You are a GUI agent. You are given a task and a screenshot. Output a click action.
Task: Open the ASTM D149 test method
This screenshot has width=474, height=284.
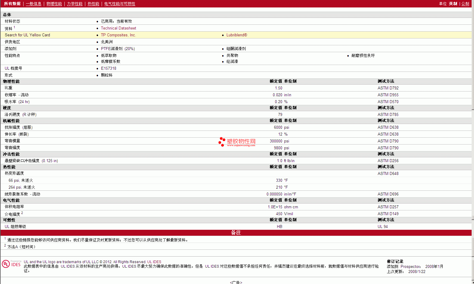pyautogui.click(x=388, y=214)
